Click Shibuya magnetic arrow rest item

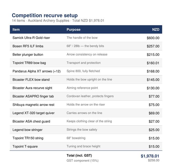click(x=33, y=105)
